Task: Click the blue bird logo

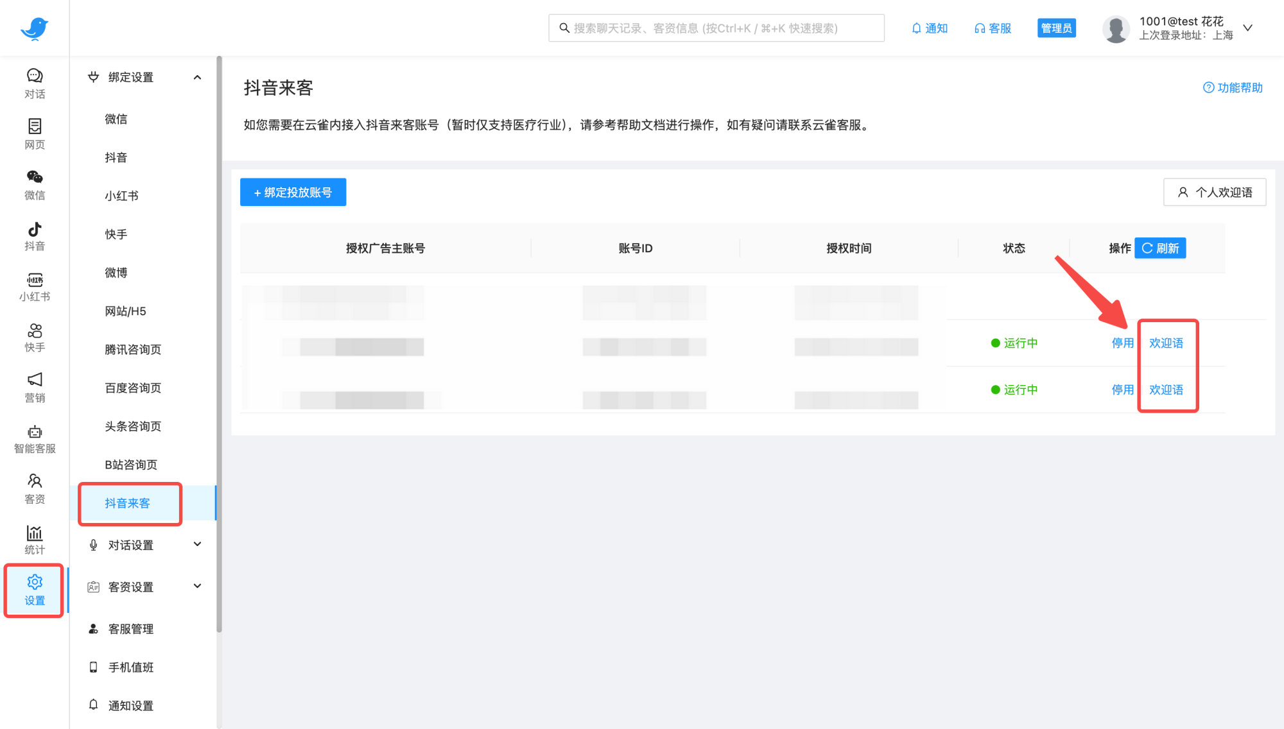Action: point(34,28)
